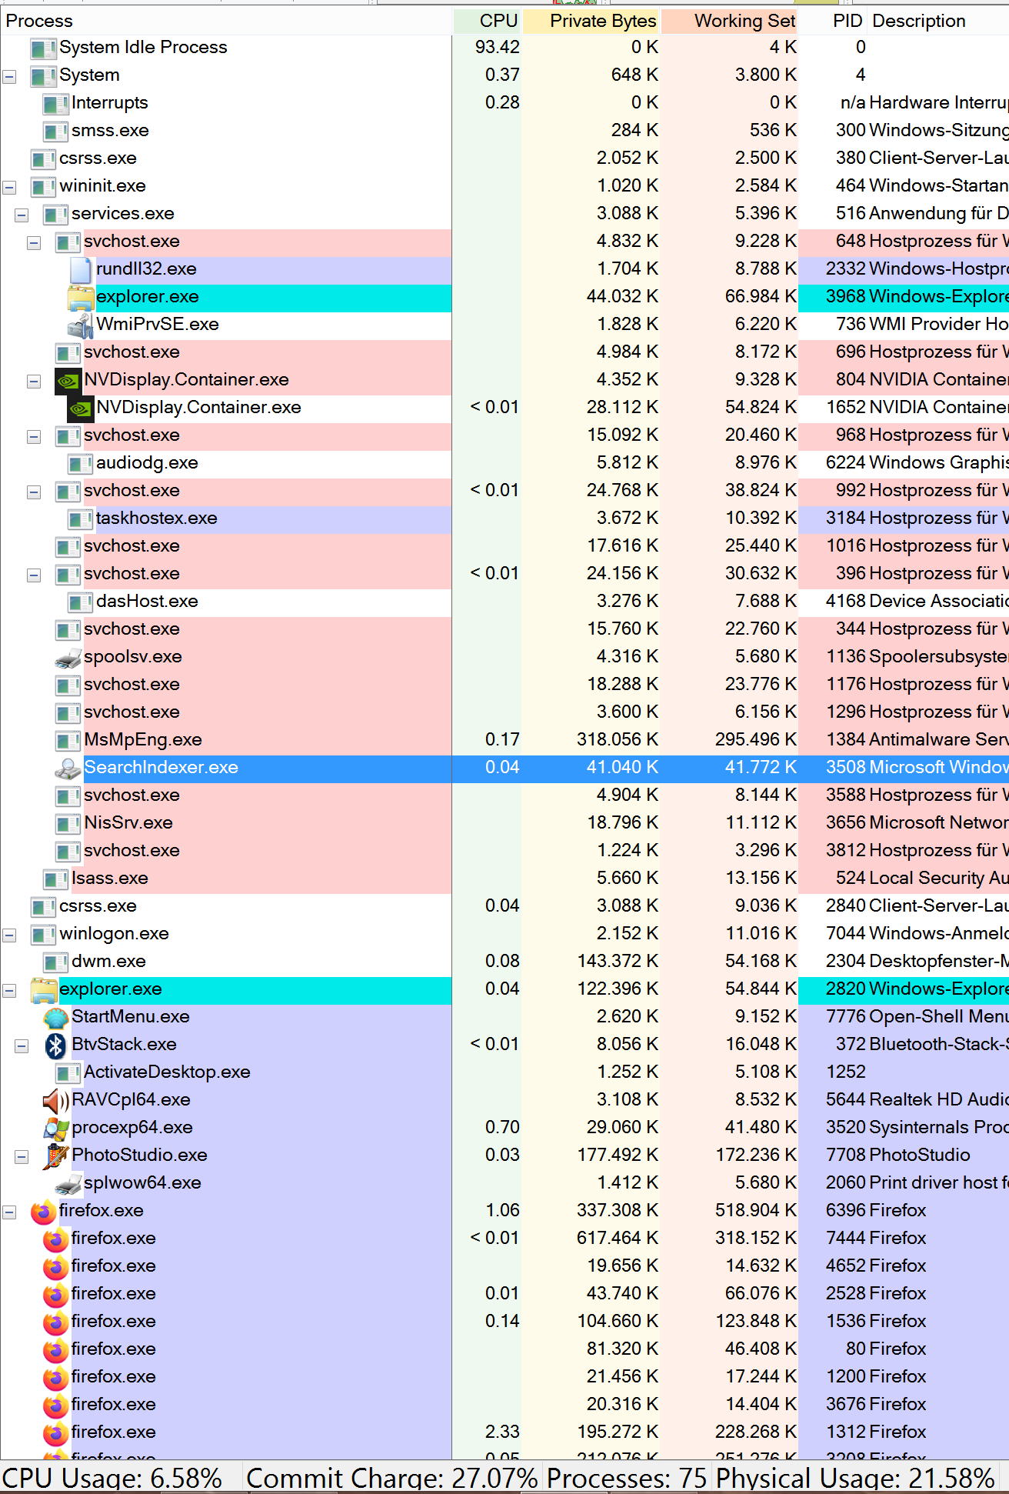Click the firefox.exe icon for PID 7444
1009x1494 pixels.
[56, 1239]
